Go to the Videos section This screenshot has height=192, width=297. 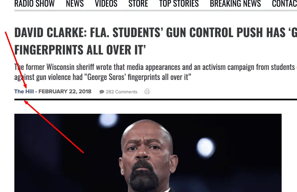[x=106, y=4]
